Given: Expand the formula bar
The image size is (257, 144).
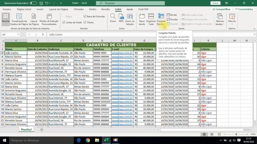Looking at the screenshot, I should point(254,34).
